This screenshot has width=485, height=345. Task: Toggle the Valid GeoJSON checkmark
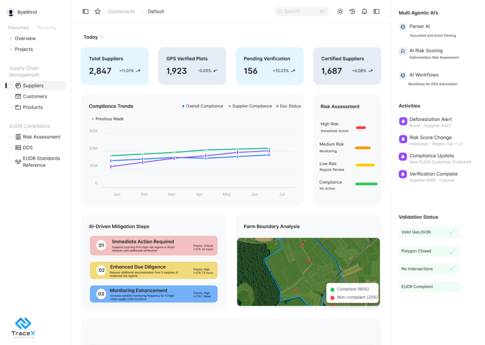[x=451, y=232]
